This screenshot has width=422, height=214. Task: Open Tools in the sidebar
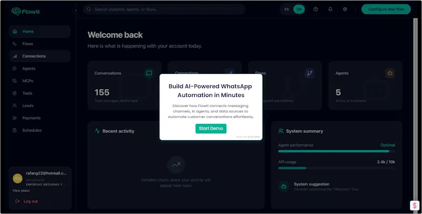pos(40,93)
